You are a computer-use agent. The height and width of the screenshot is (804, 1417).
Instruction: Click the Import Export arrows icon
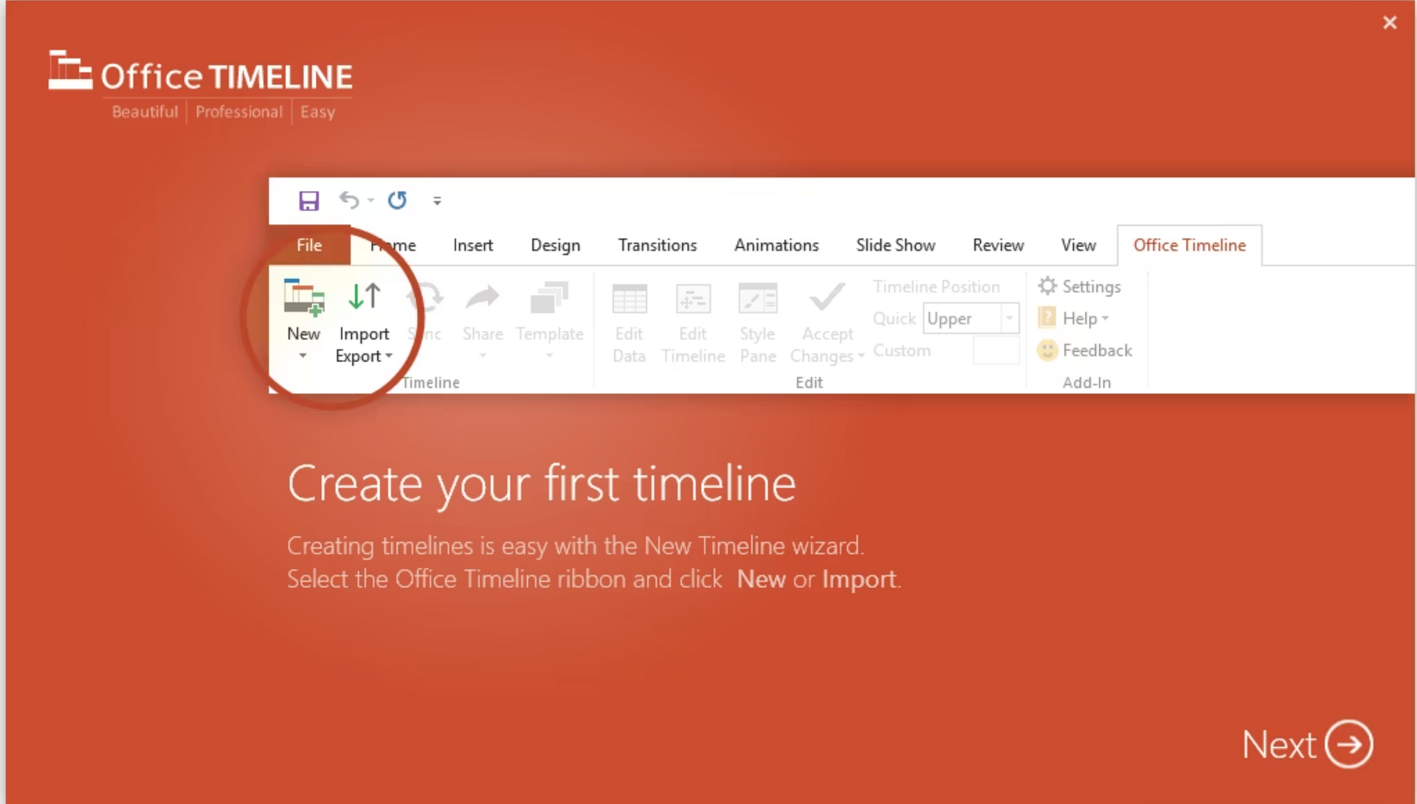pyautogui.click(x=364, y=297)
